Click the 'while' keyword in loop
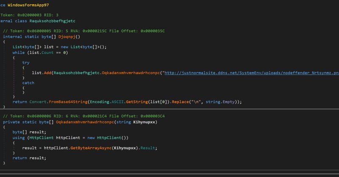Image resolution: width=339 pixels, height=177 pixels. pos(18,53)
